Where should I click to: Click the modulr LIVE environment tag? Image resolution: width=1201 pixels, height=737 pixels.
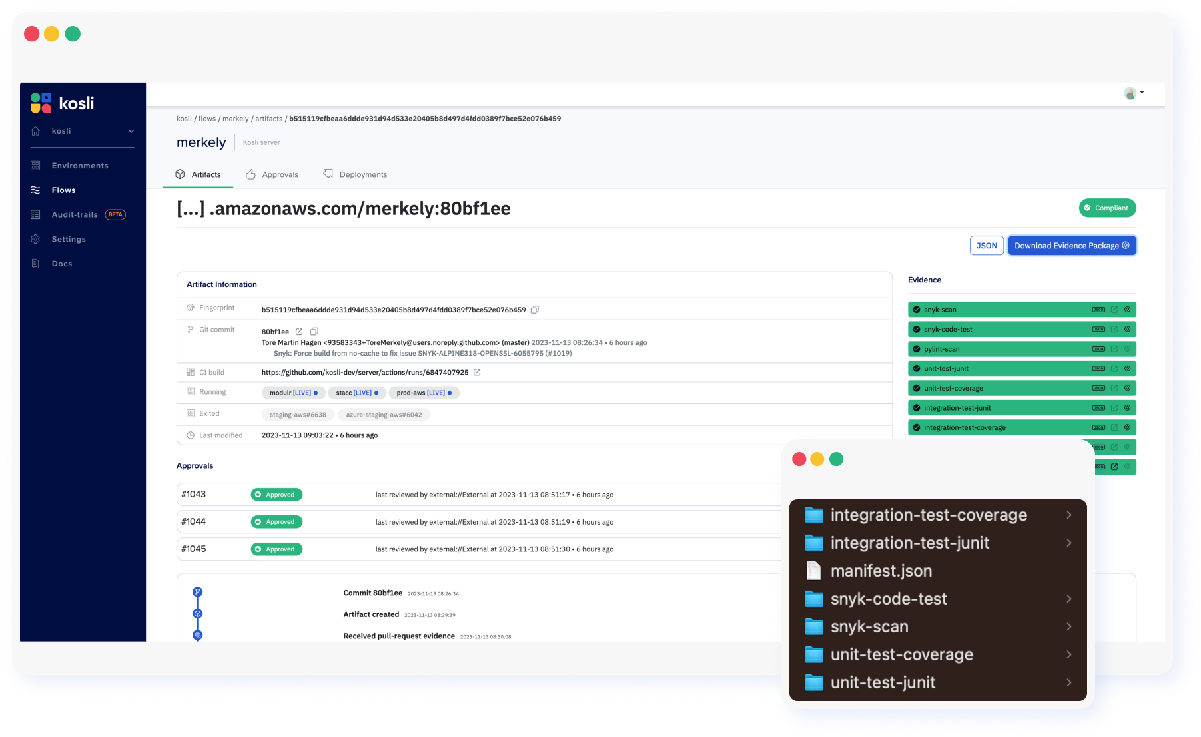[x=293, y=393]
